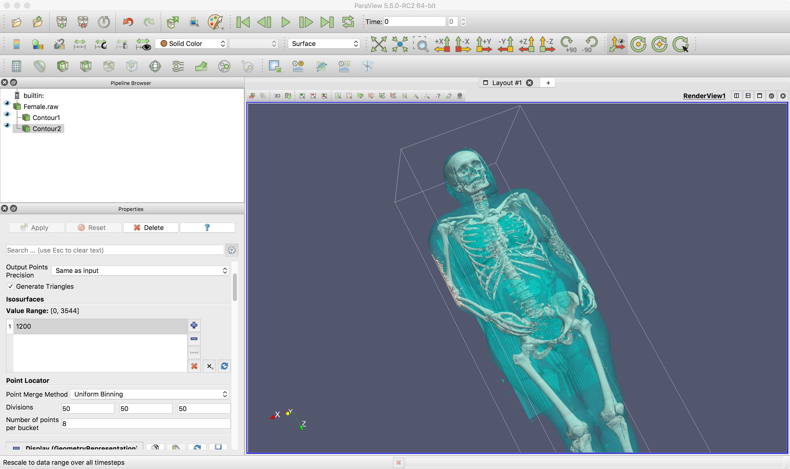
Task: Toggle Female.raw visibility eye
Action: click(x=7, y=103)
